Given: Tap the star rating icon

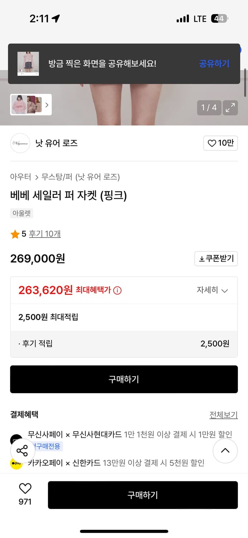Looking at the screenshot, I should pyautogui.click(x=15, y=233).
